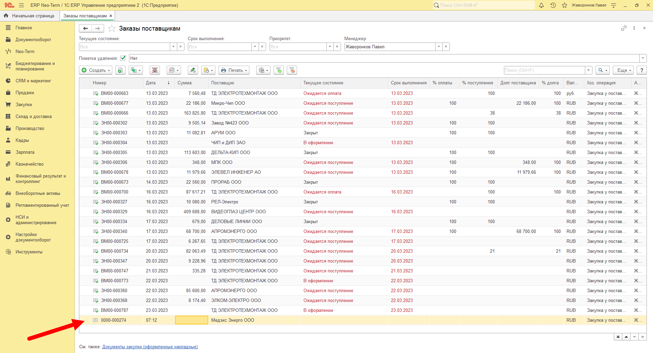This screenshot has height=353, width=653.
Task: Click the pencil-with-clock edit icon
Action: click(193, 70)
